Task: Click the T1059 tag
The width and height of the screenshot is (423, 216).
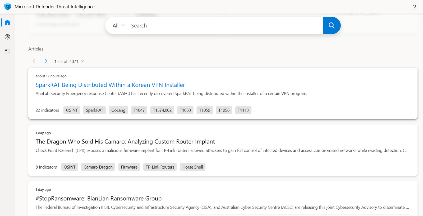Action: [205, 110]
